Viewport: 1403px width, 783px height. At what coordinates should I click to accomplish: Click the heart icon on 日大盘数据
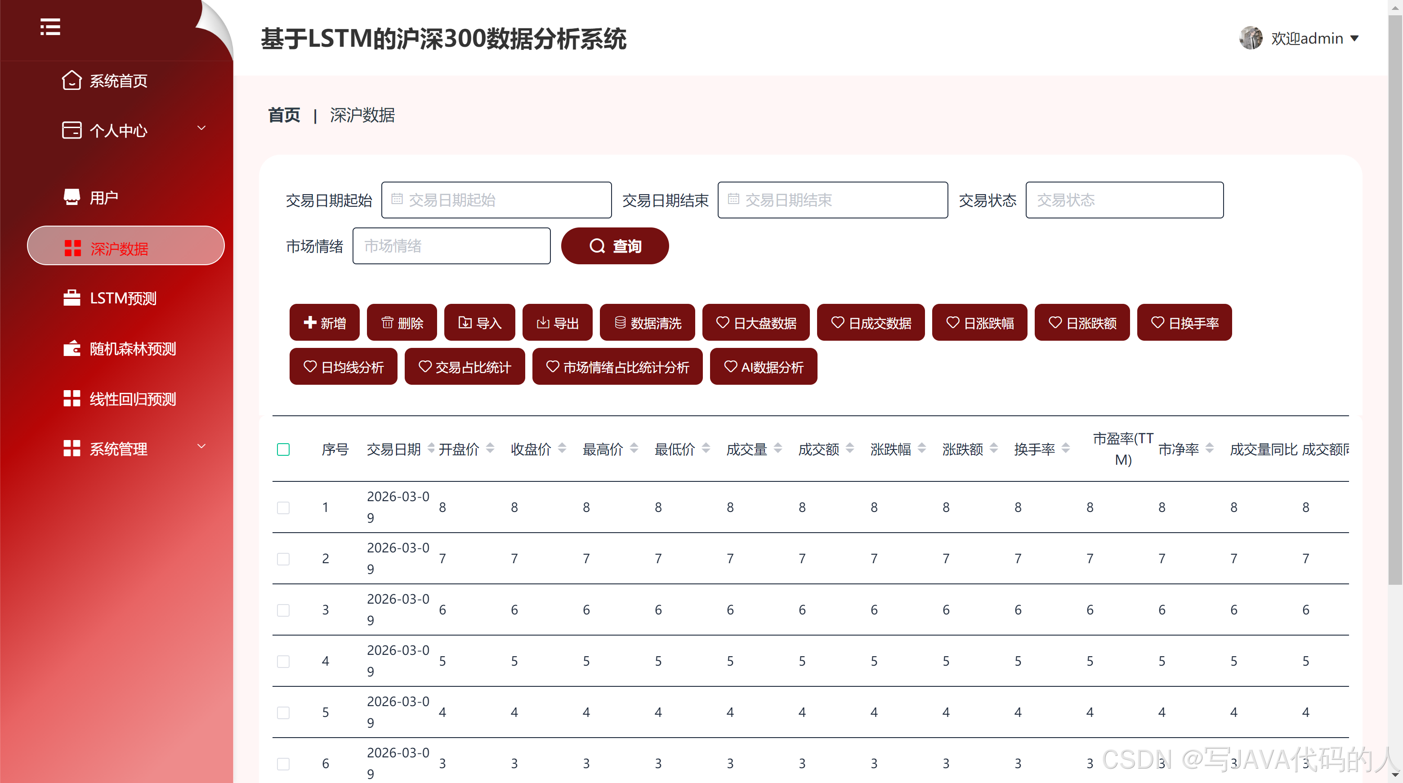click(x=723, y=322)
